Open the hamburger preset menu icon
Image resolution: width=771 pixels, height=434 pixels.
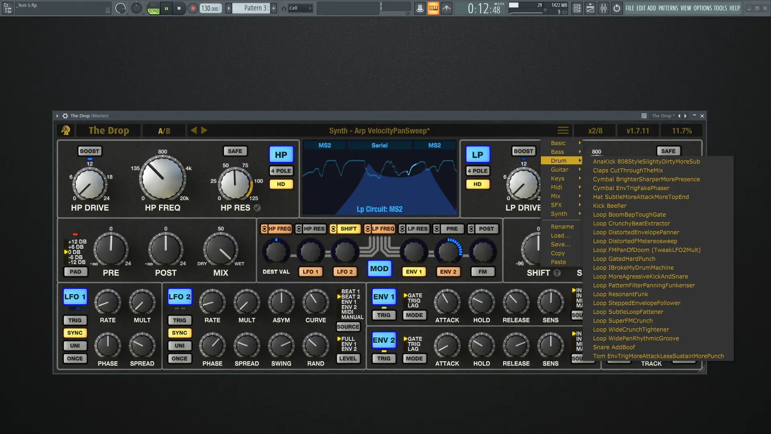point(563,130)
